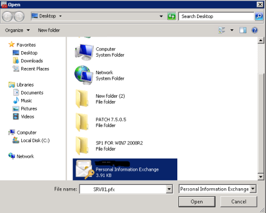The image size is (266, 213).
Task: Click the scrollbar up arrow
Action: [261, 40]
